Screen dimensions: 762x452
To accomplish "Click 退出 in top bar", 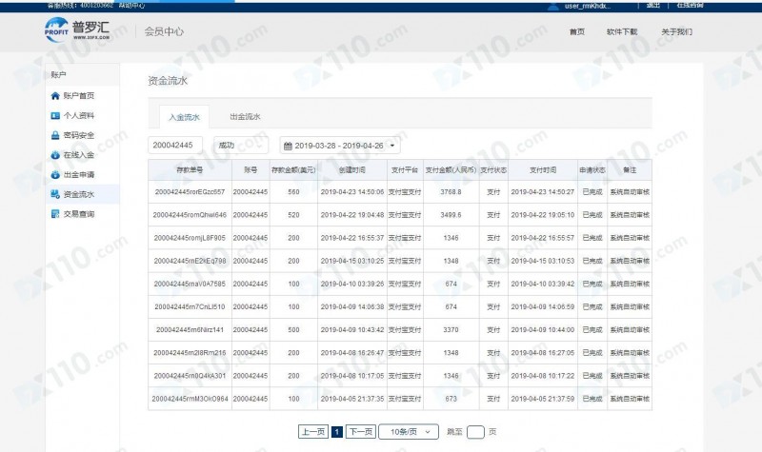I will coord(653,5).
